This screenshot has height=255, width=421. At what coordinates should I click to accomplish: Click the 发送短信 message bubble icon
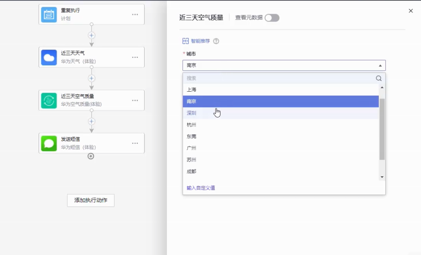pyautogui.click(x=49, y=144)
